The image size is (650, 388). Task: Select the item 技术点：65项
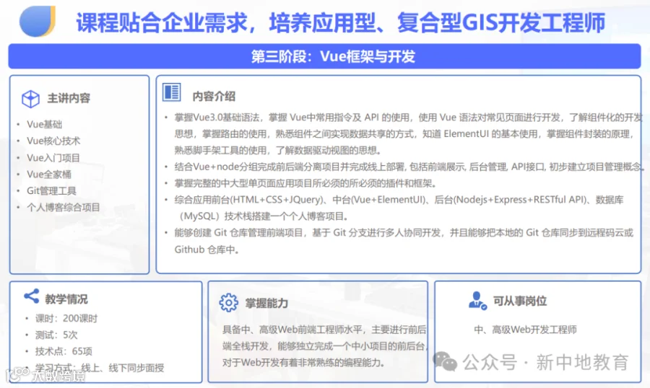point(64,351)
